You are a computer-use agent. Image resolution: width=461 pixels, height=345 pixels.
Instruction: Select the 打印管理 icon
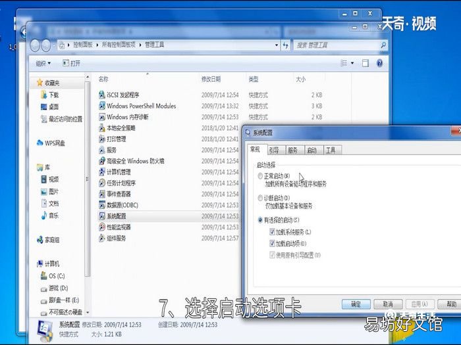[x=101, y=139]
